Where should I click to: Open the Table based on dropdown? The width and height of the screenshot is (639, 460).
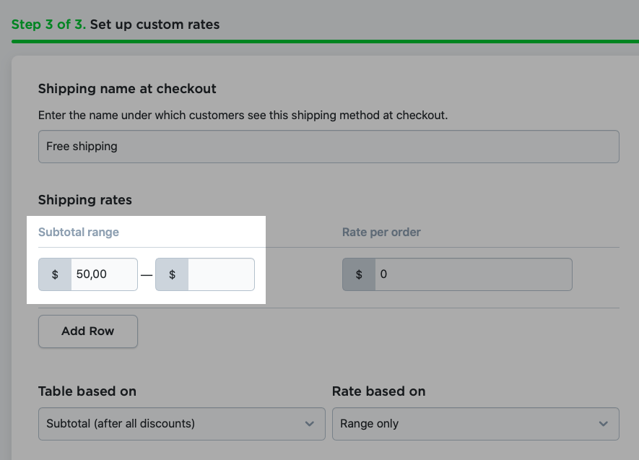coord(182,424)
